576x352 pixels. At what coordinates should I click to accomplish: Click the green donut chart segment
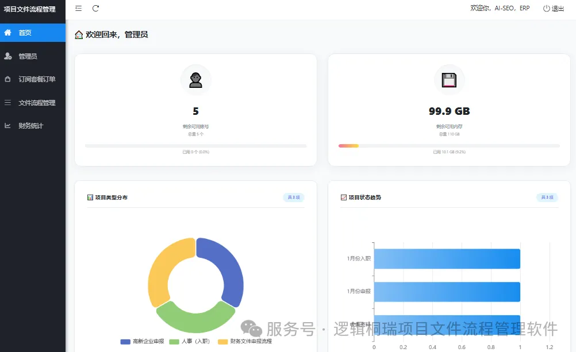coord(196,319)
